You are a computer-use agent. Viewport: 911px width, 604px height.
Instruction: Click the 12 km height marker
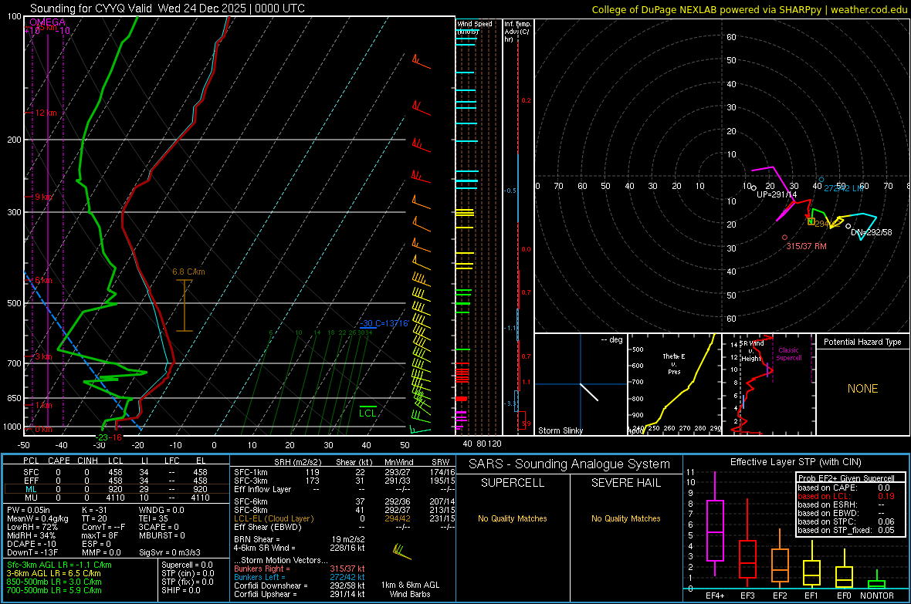[x=46, y=113]
